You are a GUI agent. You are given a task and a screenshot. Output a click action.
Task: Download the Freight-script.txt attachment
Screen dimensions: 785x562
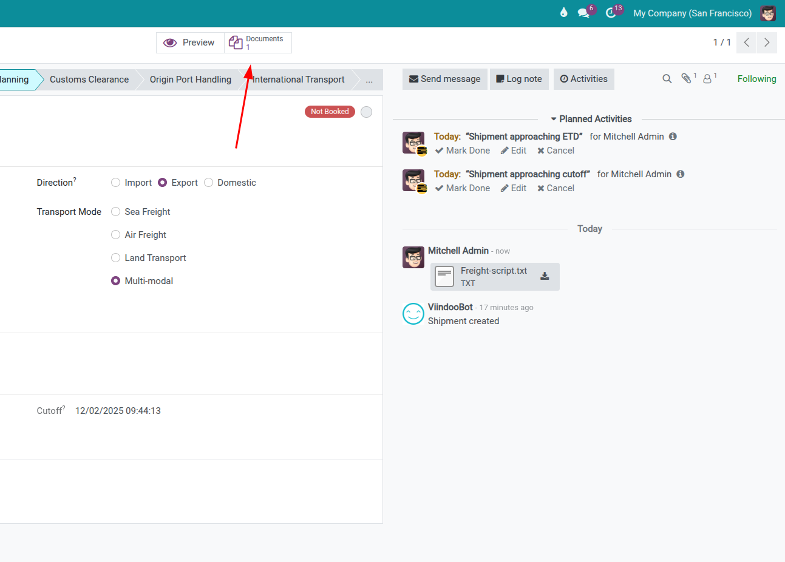point(545,276)
